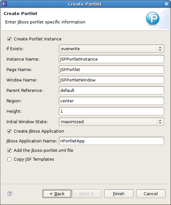Focus the Page Name text field
Image resolution: width=171 pixels, height=205 pixels.
click(x=112, y=70)
